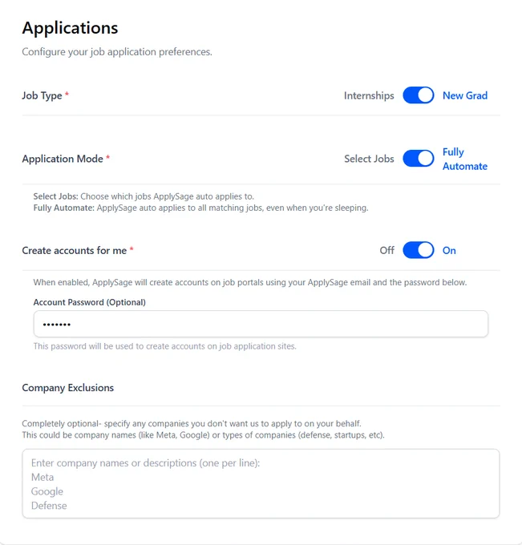Screen dimensions: 522x545
Task: Toggle the Job Type switch
Action: point(418,95)
